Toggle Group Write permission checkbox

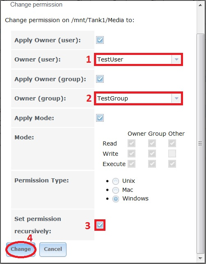pos(152,154)
